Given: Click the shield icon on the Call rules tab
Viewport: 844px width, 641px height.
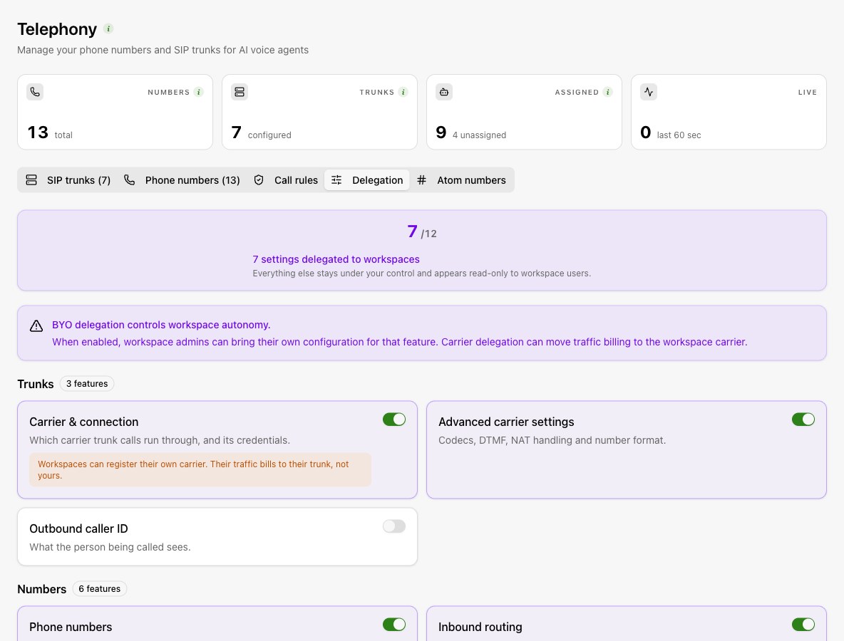Looking at the screenshot, I should 259,180.
